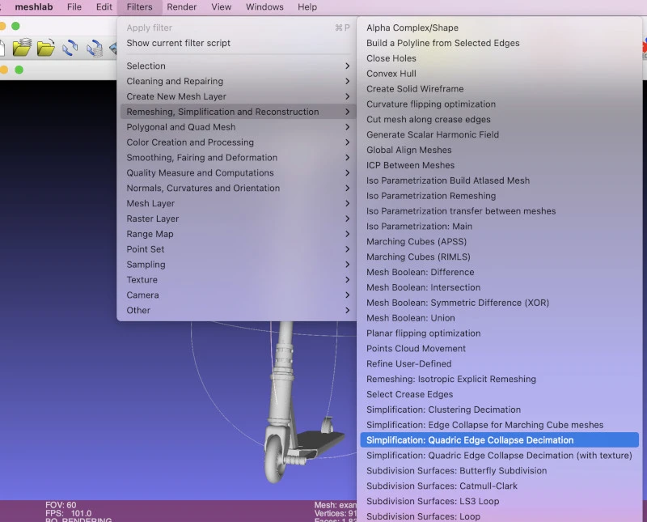This screenshot has width=647, height=522.
Task: Choose Remeshing: Isotropic Explicit Remeshing
Action: 499,379
